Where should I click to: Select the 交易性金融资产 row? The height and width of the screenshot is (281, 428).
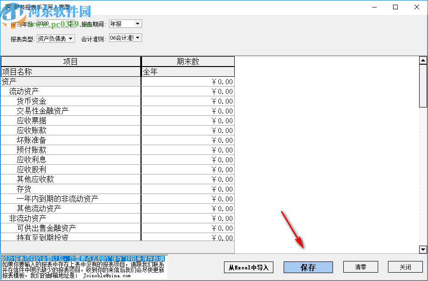(70, 111)
